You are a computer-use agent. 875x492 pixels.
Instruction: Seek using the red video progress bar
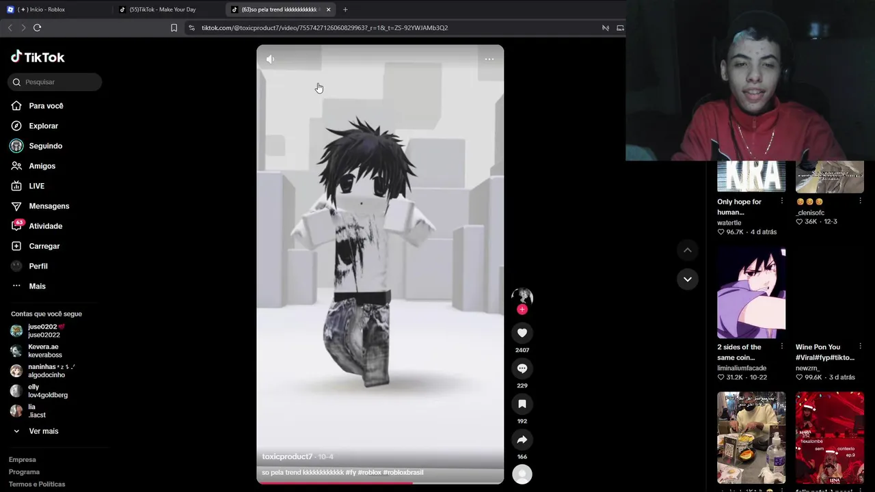pyautogui.click(x=380, y=482)
